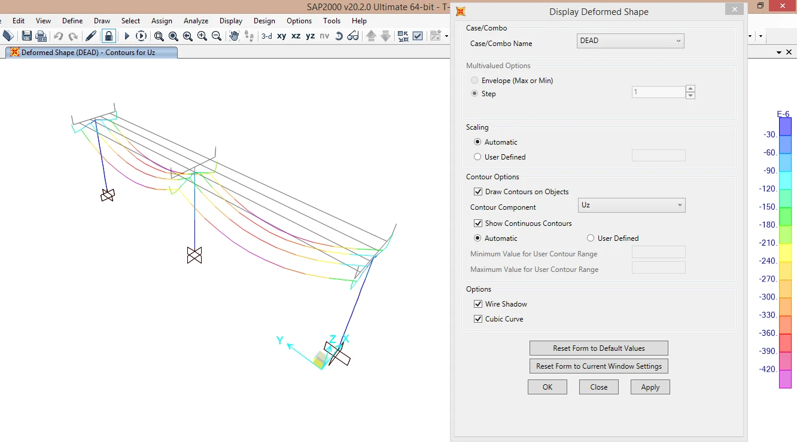The height and width of the screenshot is (444, 797).
Task: Switch to the xy plane view
Action: click(x=282, y=36)
